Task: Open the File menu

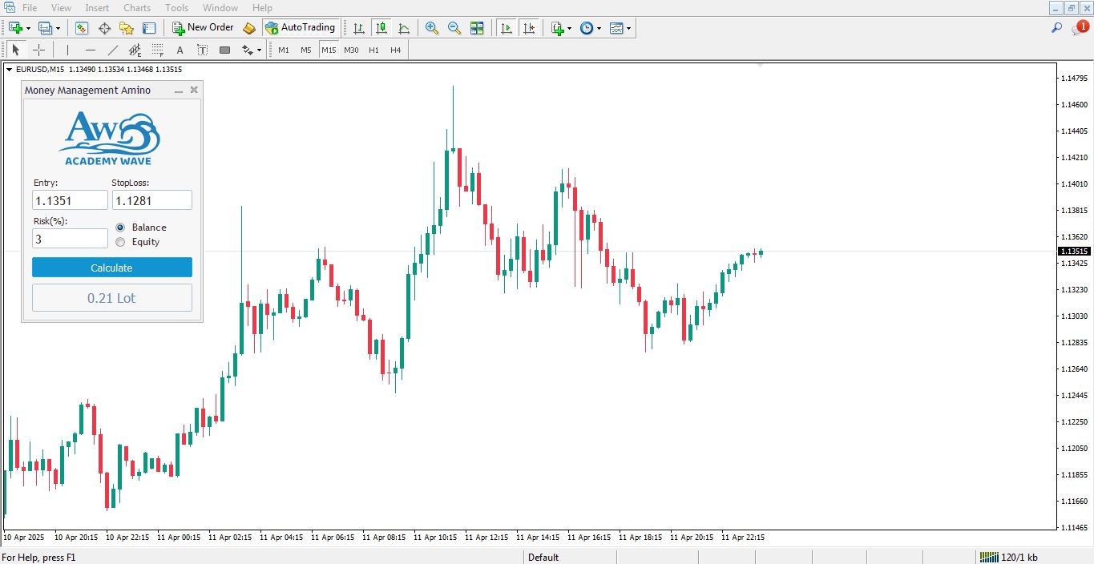Action: (x=30, y=8)
